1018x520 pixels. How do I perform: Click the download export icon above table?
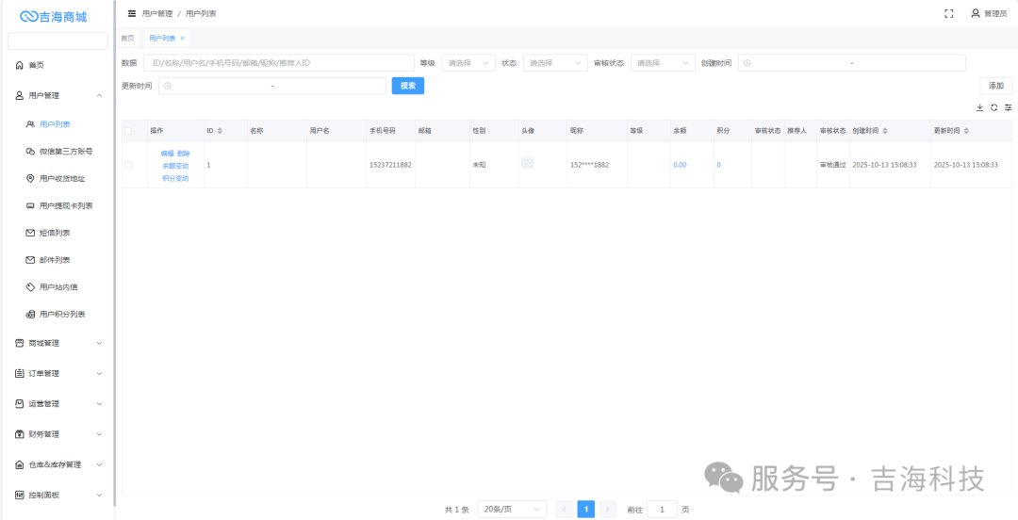[979, 107]
